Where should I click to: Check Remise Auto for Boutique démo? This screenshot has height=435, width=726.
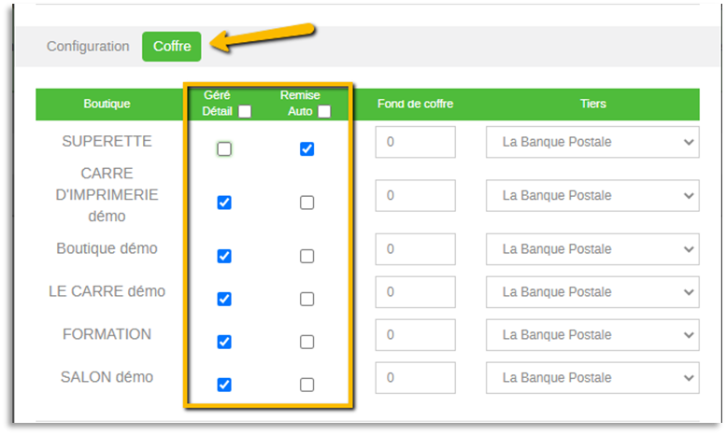click(306, 256)
